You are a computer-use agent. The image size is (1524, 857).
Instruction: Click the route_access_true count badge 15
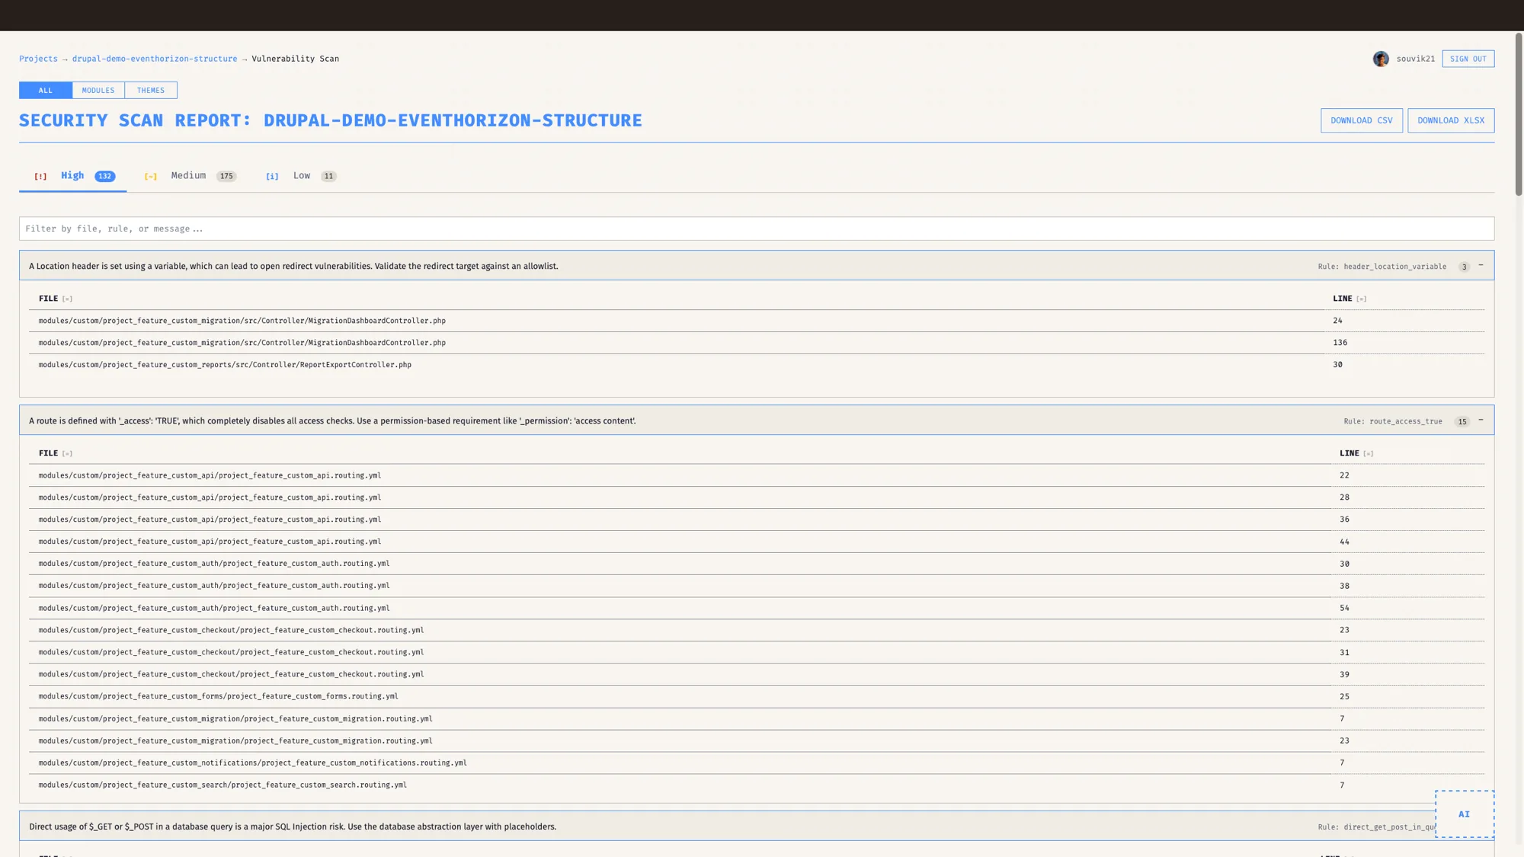point(1462,422)
